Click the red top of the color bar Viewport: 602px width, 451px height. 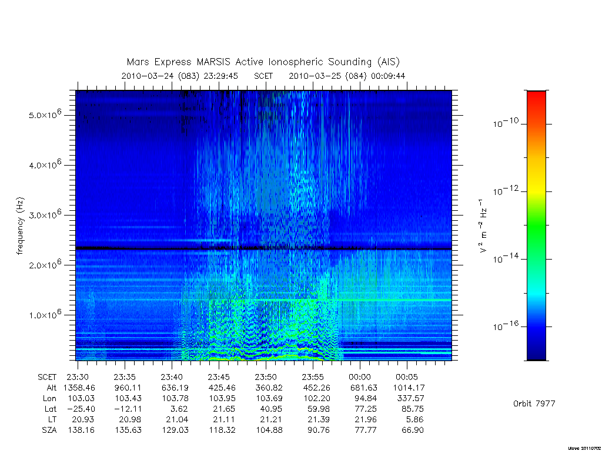tap(536, 99)
